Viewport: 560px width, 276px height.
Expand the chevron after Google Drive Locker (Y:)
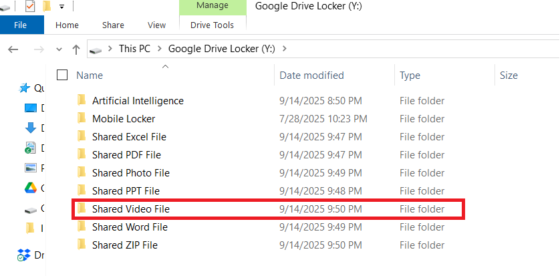pyautogui.click(x=285, y=49)
